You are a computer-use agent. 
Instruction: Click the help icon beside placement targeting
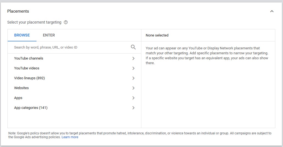click(x=66, y=22)
